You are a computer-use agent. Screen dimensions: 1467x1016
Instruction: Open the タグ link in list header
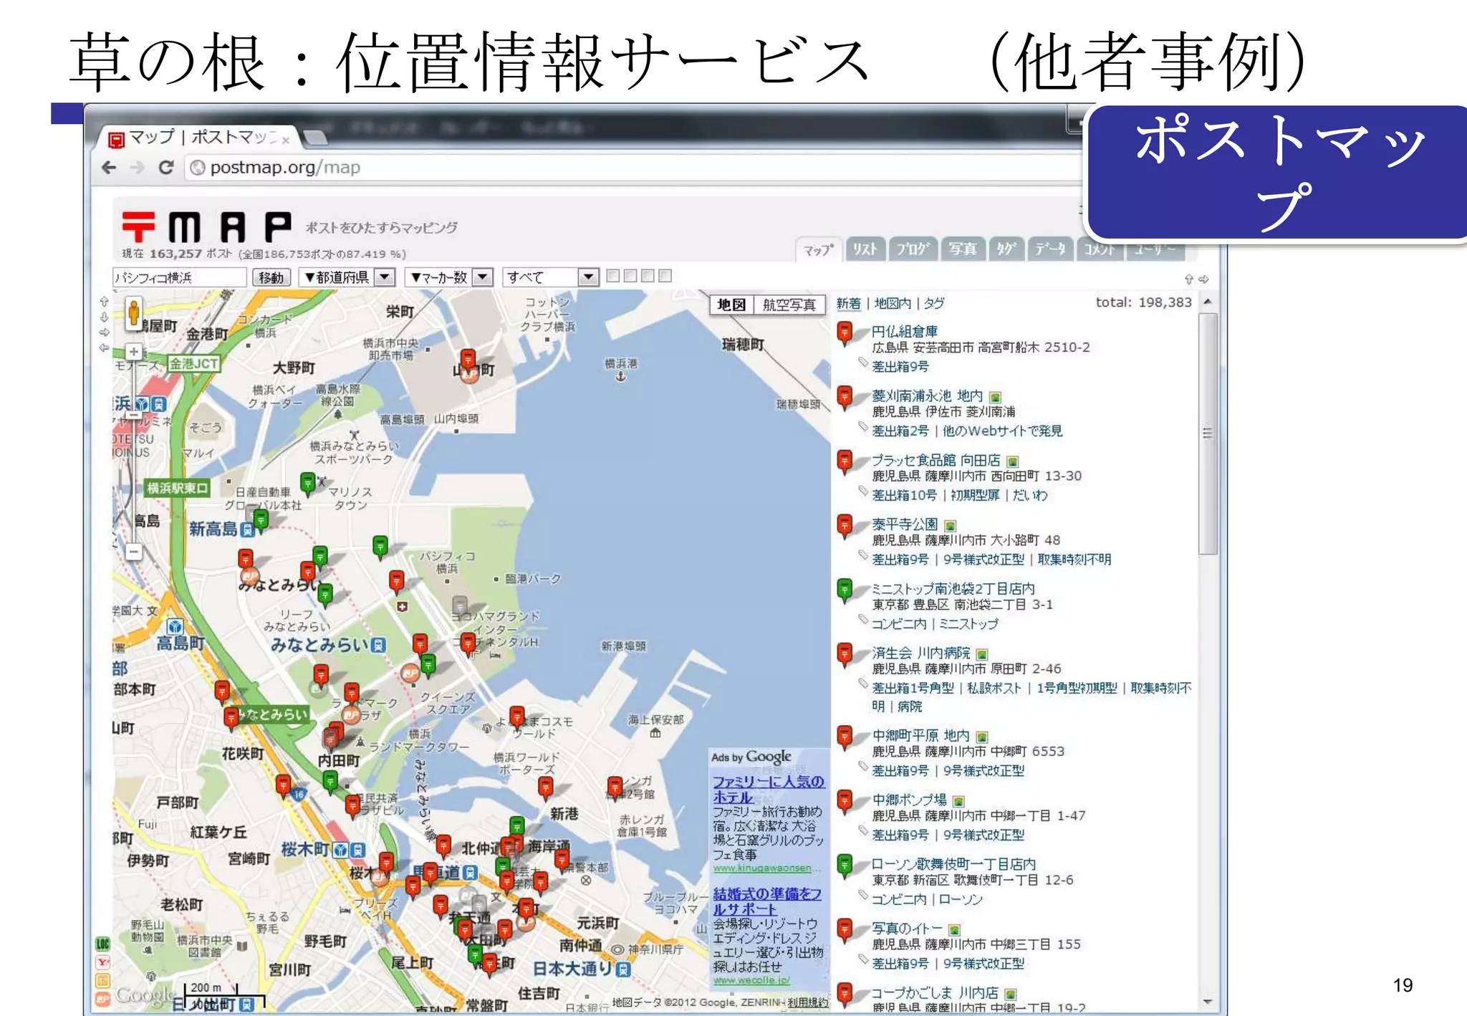coord(934,304)
